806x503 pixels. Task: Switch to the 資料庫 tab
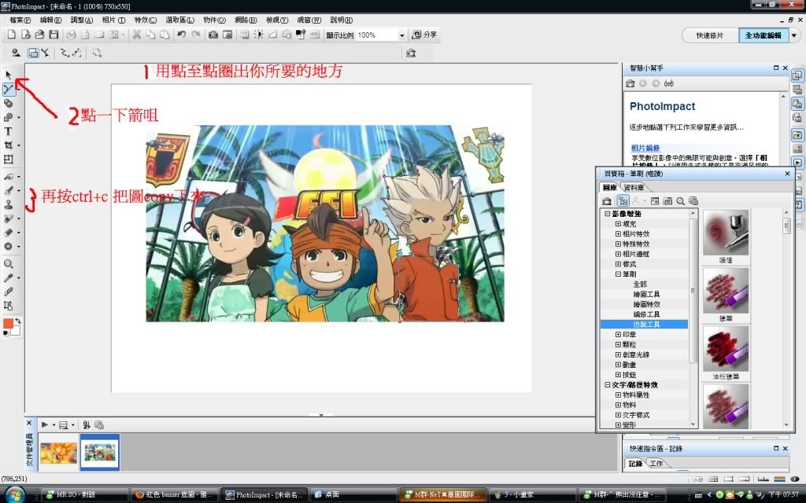pos(634,188)
